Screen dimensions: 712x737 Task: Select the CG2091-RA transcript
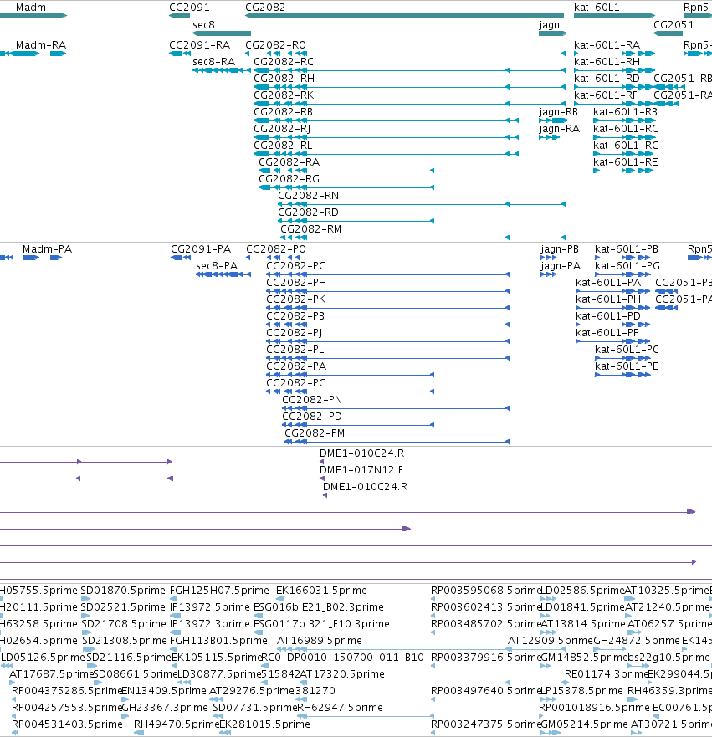(x=200, y=45)
